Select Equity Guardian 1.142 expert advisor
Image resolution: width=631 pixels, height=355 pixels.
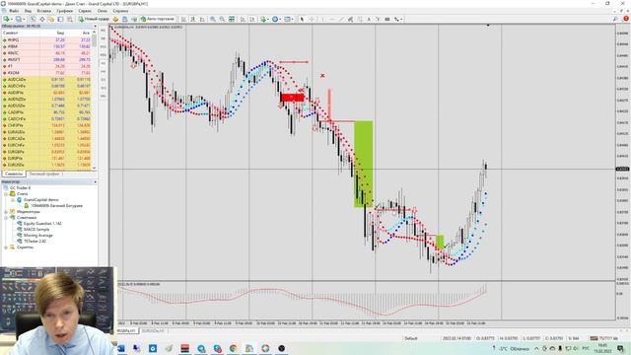pyautogui.click(x=42, y=224)
